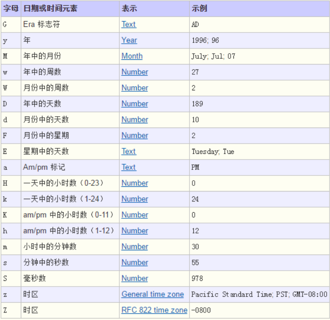Select the 示例 column header

(259, 8)
